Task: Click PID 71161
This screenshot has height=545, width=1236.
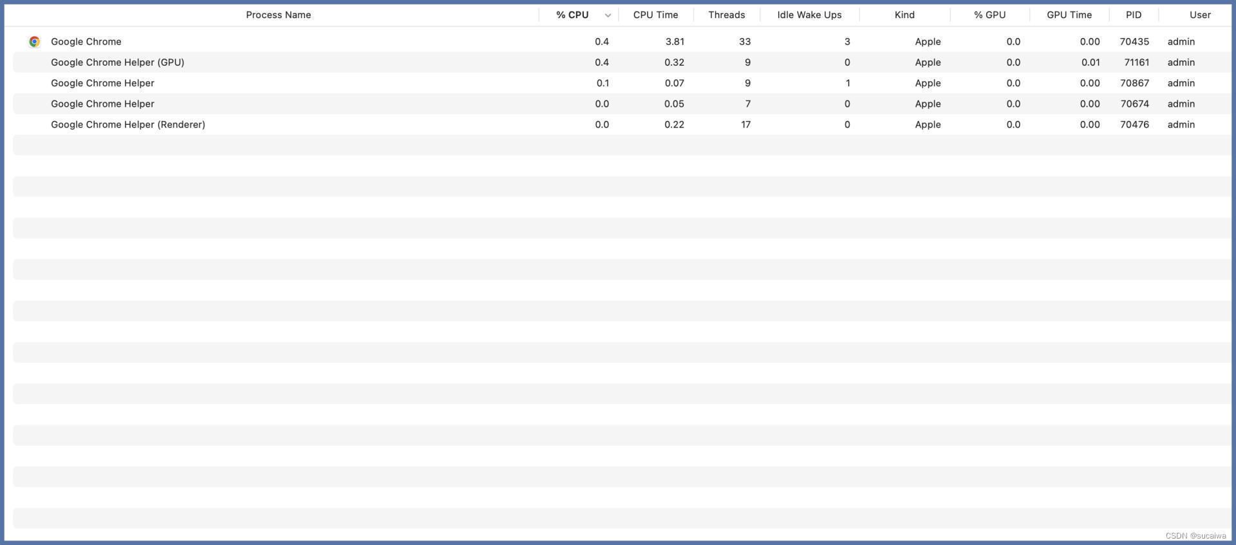Action: 1137,62
